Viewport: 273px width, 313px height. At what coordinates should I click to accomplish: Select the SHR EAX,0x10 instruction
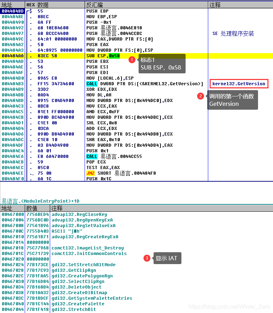[x=103, y=140]
